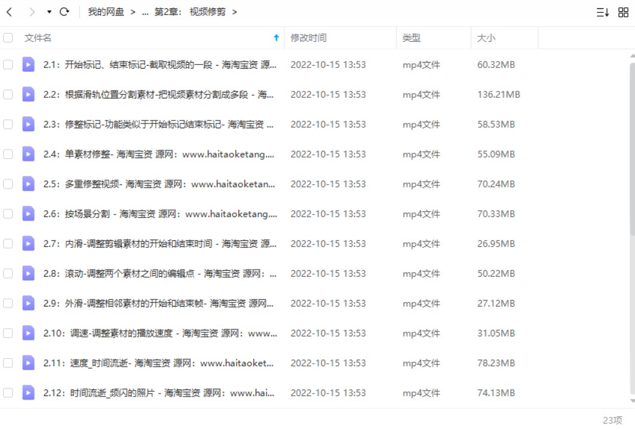Click the video icon of file 2.12
This screenshot has height=430, width=635.
[28, 393]
